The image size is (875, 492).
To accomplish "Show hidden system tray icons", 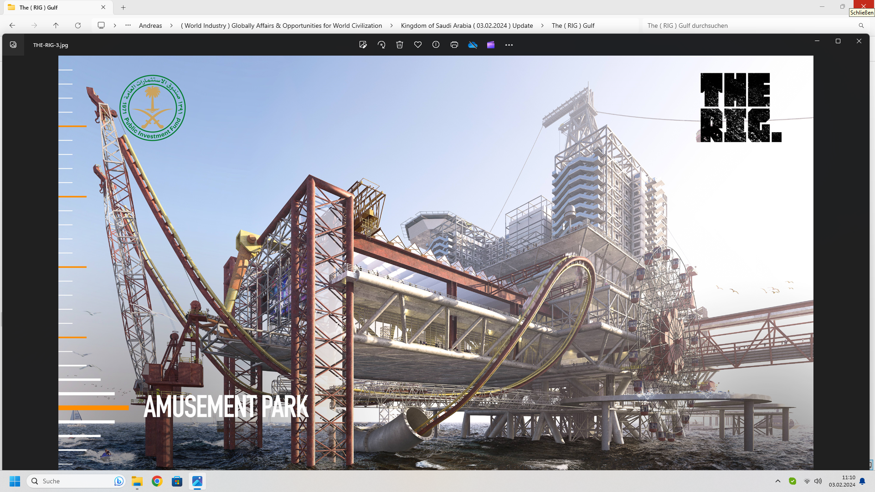I will pos(778,481).
